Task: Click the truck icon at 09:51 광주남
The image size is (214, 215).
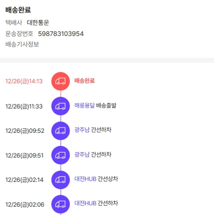Action: coord(60,155)
